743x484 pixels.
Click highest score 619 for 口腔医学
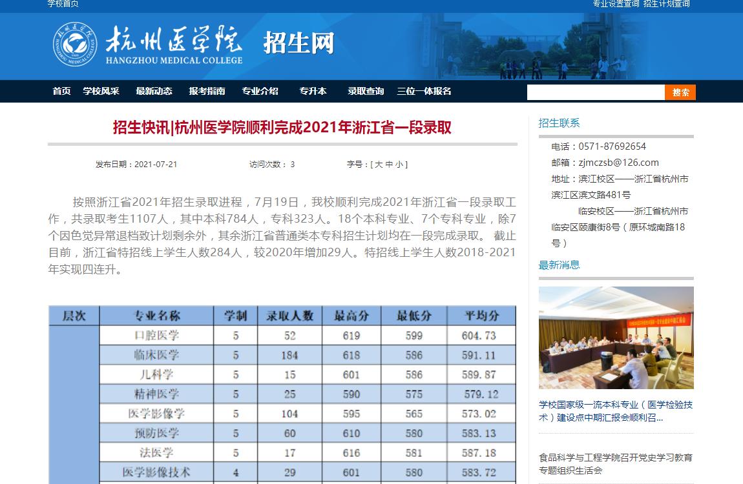tap(351, 336)
